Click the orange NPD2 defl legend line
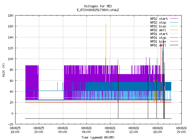Image resolution: width=187 pixels, height=140 pixels. pos(174,30)
